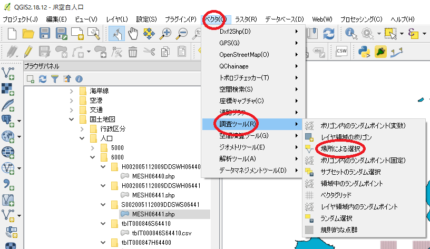Screen dimensions: 430x249
Task: Click the Delete Selected trash icon
Action: click(133, 52)
